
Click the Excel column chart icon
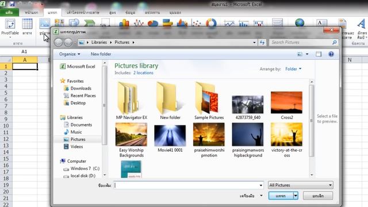tap(124, 24)
